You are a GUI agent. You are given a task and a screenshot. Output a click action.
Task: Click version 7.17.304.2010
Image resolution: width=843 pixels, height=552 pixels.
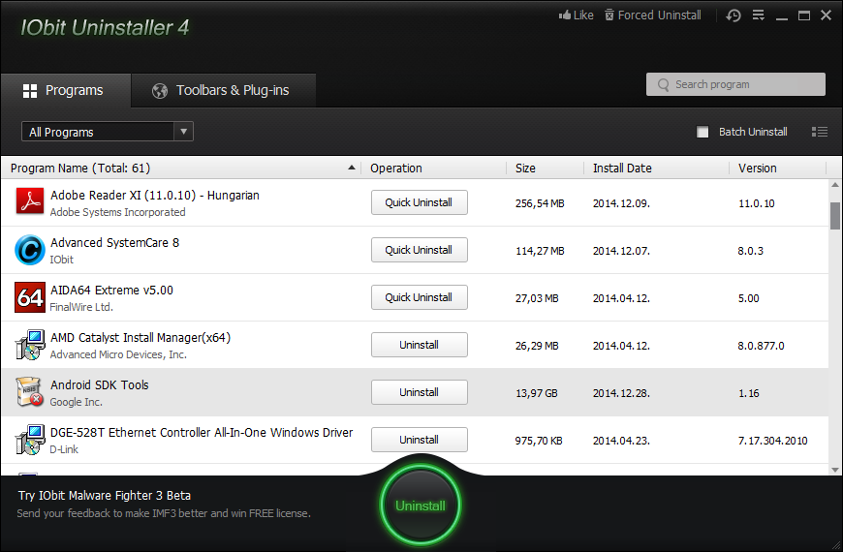point(772,441)
